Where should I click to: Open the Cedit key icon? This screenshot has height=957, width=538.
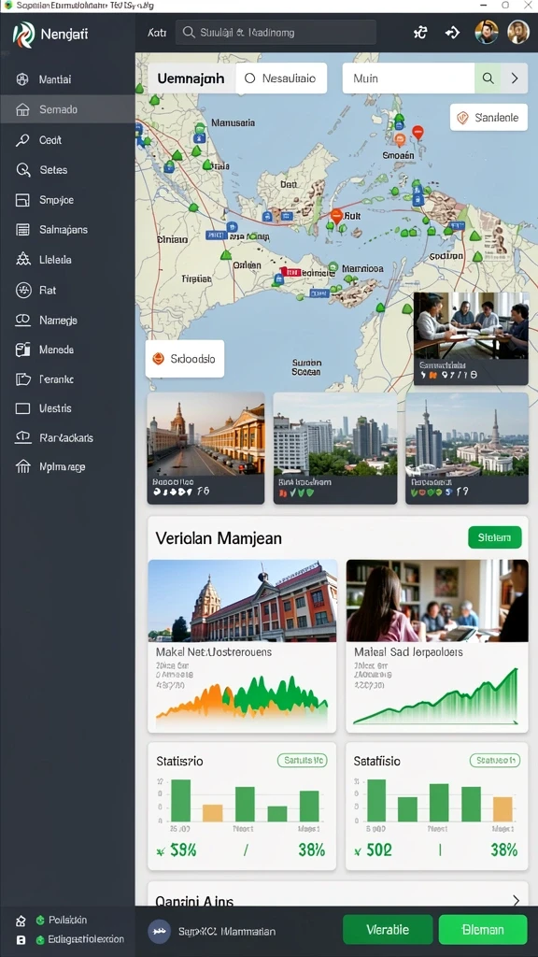[22, 140]
